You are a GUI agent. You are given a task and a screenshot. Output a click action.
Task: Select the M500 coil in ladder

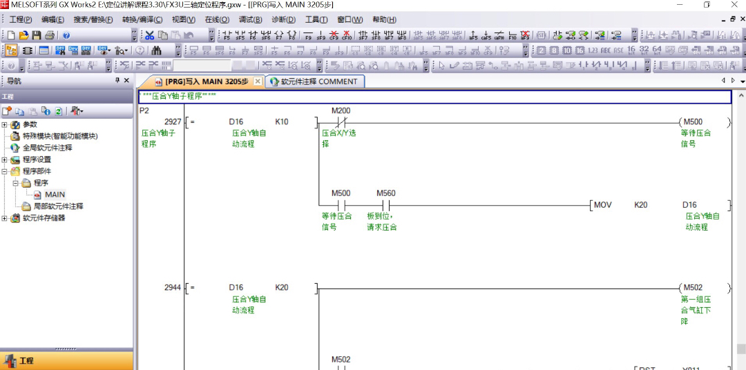tap(703, 121)
